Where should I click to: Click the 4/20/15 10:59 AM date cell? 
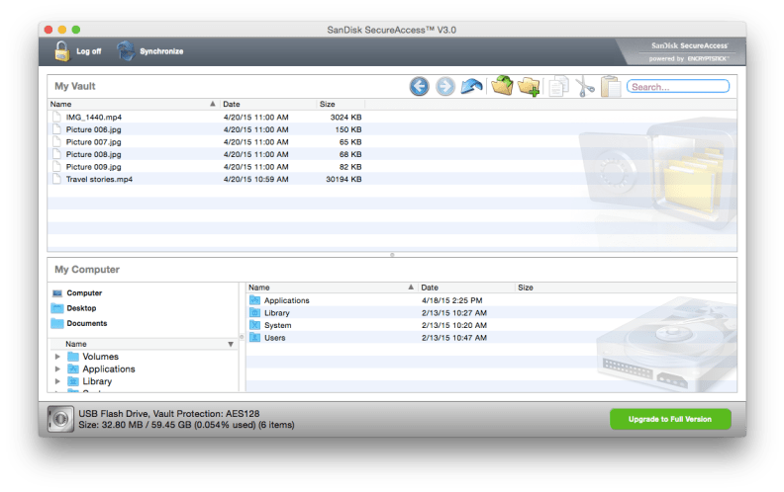click(256, 179)
